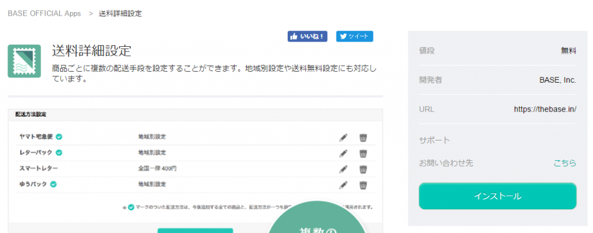Edit ヤマト宅急便 with pencil icon
Image resolution: width=593 pixels, height=233 pixels.
343,138
